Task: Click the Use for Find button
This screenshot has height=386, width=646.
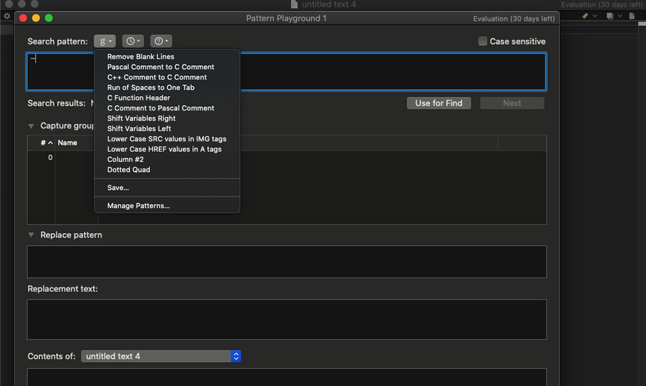Action: tap(439, 103)
